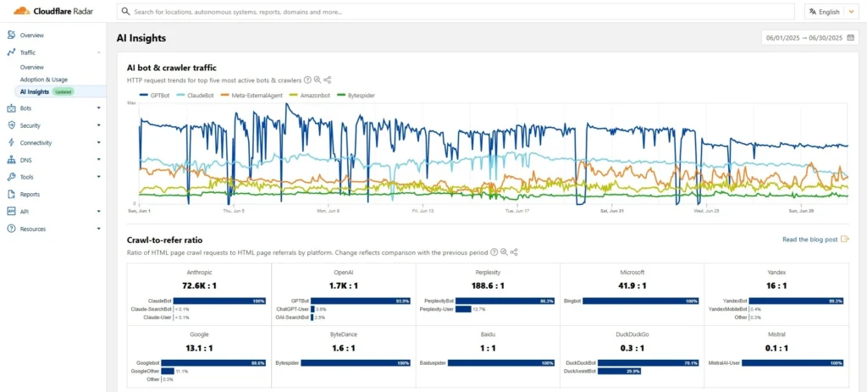Toggle Meta-ExternalAgent series in legend

(x=251, y=95)
